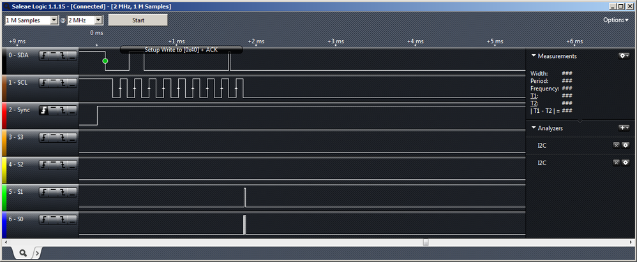Set falling edge trigger on 5 - S1
This screenshot has height=262, width=637.
click(x=63, y=193)
